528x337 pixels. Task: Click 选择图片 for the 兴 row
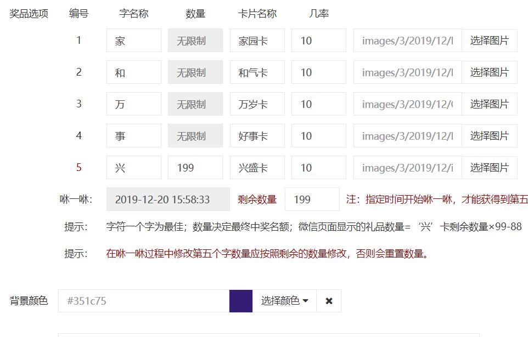point(489,168)
